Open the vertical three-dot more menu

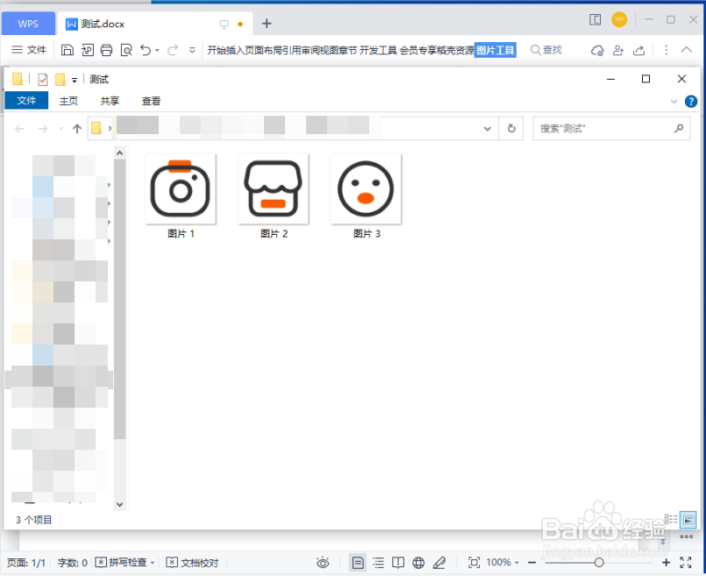[x=666, y=50]
